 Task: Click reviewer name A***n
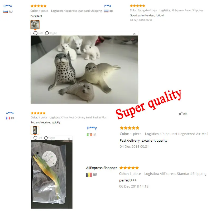click(10, 113)
